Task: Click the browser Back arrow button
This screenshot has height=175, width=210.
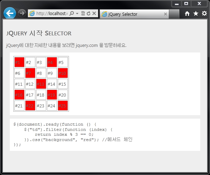Action: tap(10, 13)
